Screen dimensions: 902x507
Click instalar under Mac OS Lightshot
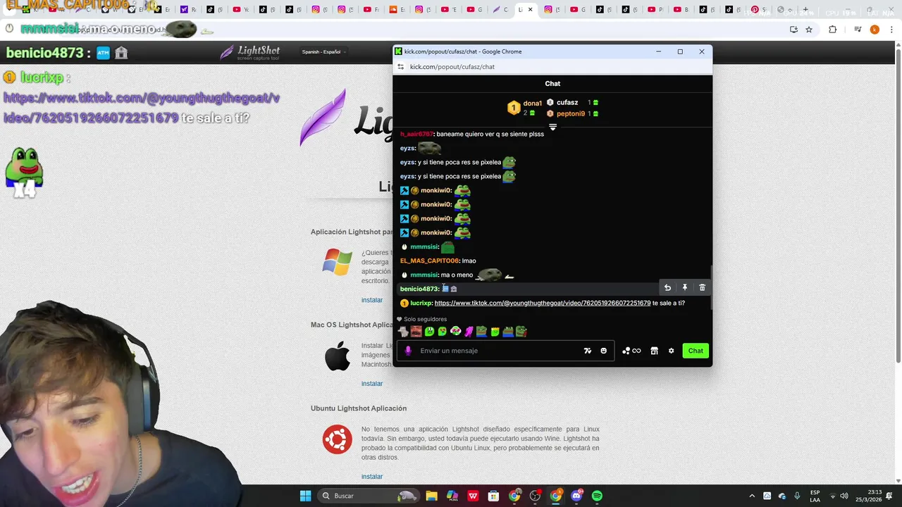[x=372, y=384]
